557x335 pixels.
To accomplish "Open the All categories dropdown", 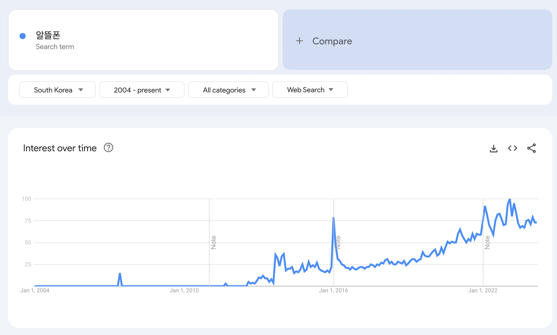I will coord(228,90).
